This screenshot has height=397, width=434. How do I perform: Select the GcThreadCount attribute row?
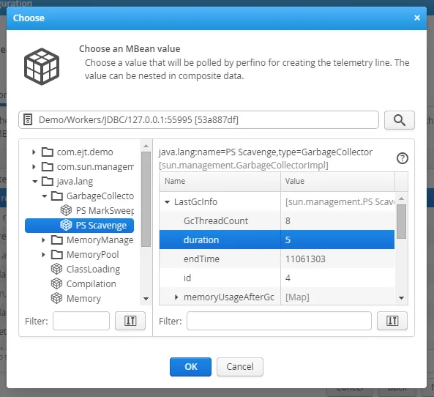pos(277,220)
